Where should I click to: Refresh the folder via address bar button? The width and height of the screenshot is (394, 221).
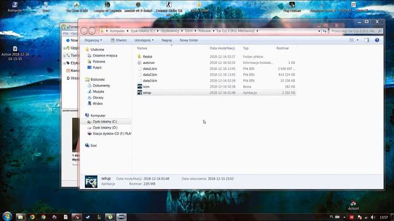(x=324, y=31)
